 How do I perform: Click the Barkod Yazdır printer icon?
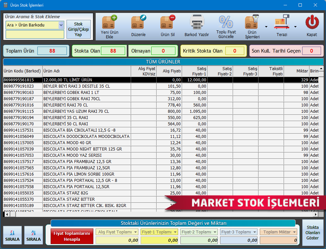click(x=197, y=22)
